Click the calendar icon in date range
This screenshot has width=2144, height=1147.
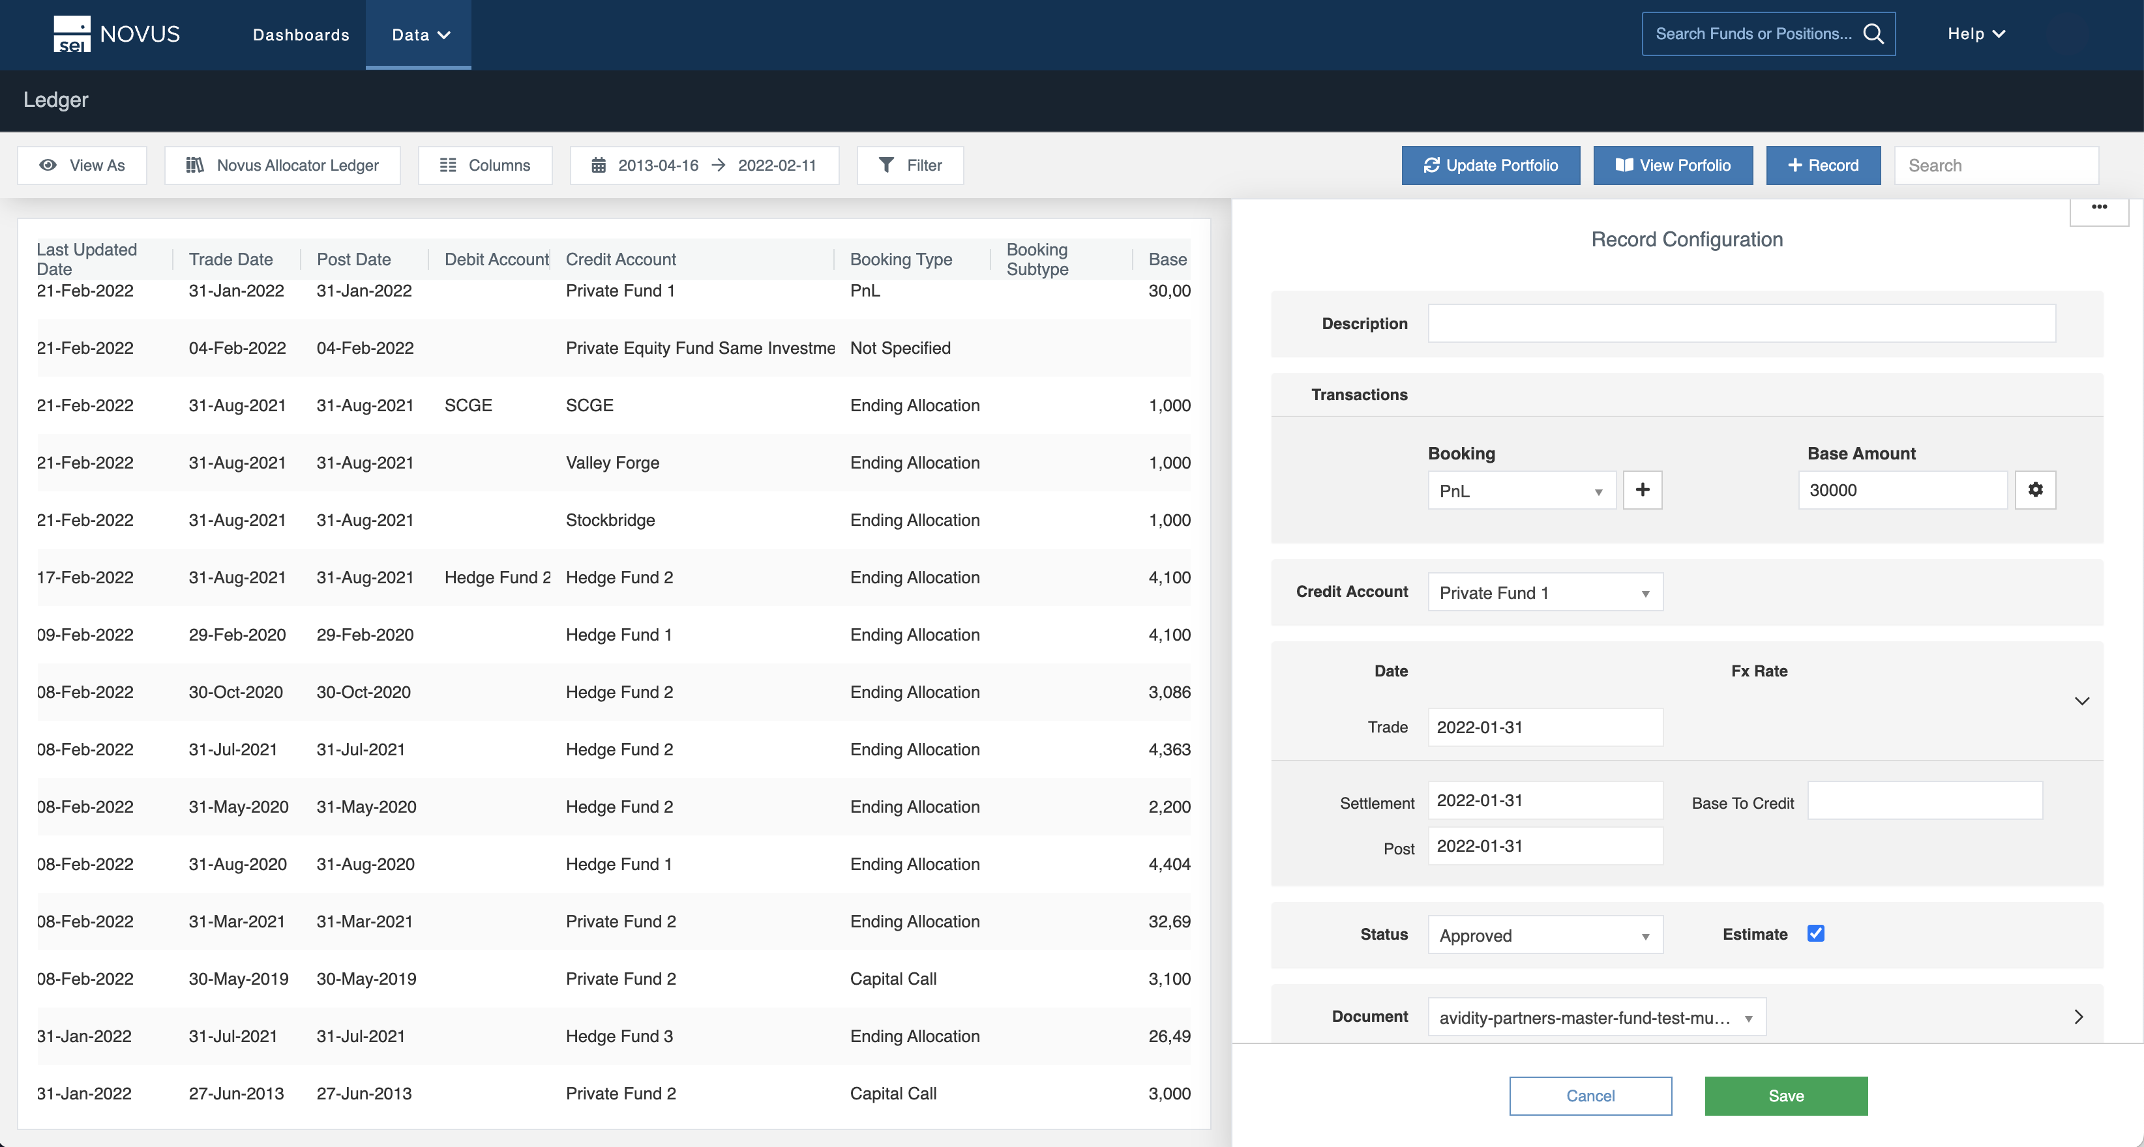coord(599,166)
